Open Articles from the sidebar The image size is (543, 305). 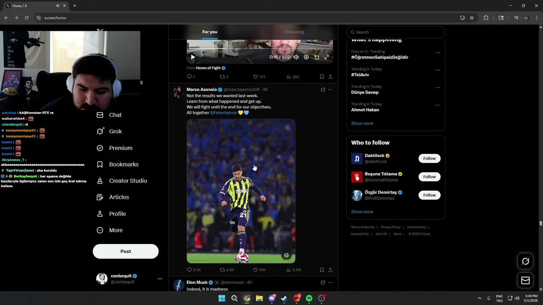point(113,197)
